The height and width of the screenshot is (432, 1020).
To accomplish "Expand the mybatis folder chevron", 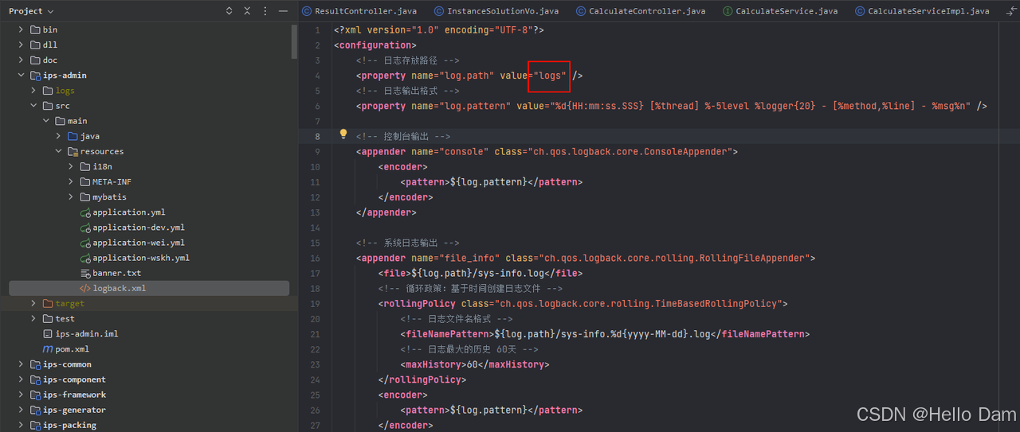I will pos(72,197).
